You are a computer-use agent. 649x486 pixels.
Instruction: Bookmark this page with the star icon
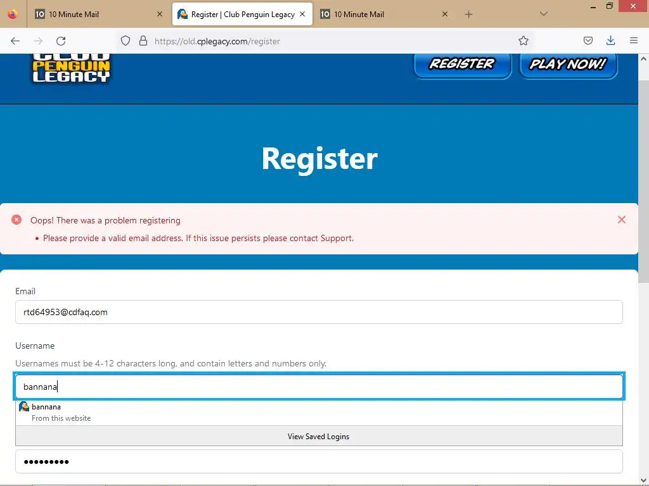click(523, 40)
